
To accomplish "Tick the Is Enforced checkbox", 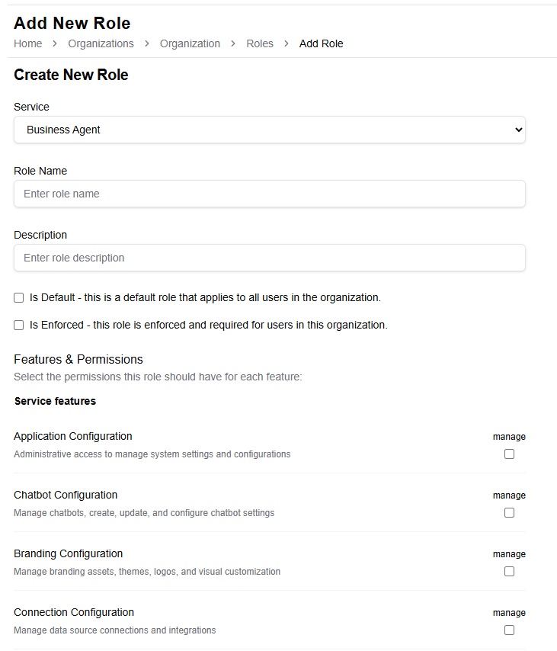I will pos(19,325).
